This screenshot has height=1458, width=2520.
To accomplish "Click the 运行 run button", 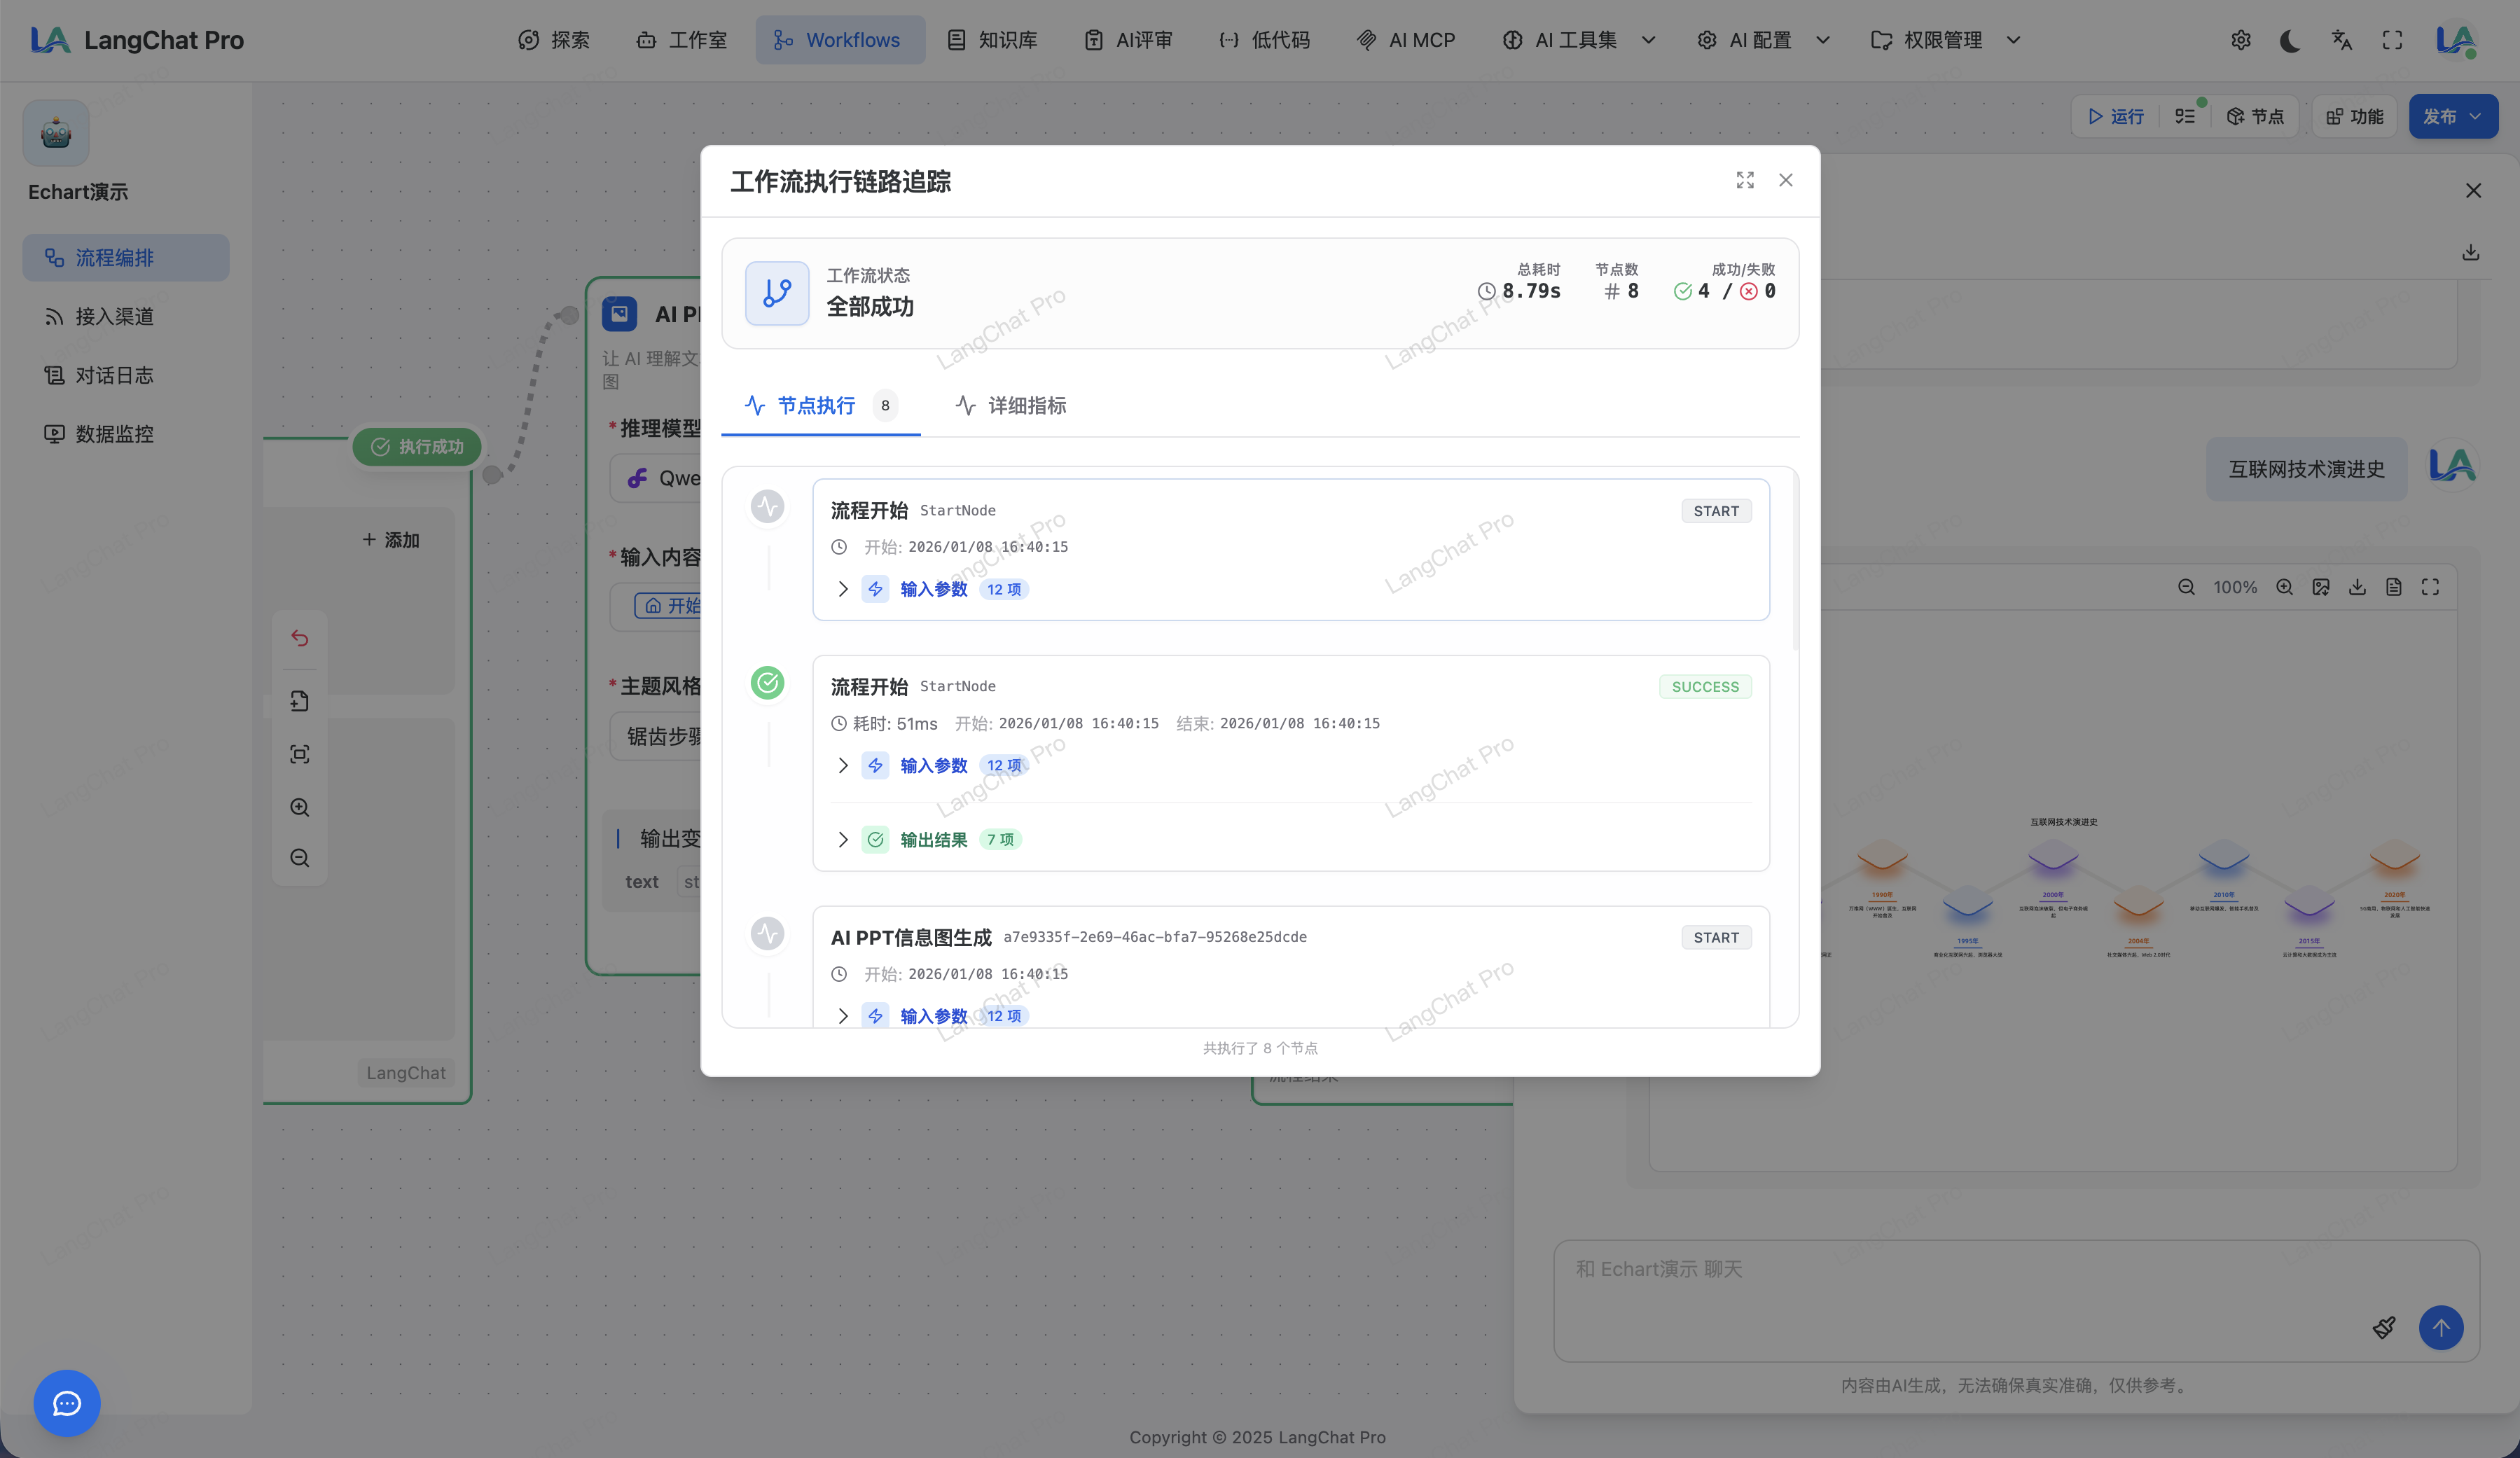I will 2116,116.
